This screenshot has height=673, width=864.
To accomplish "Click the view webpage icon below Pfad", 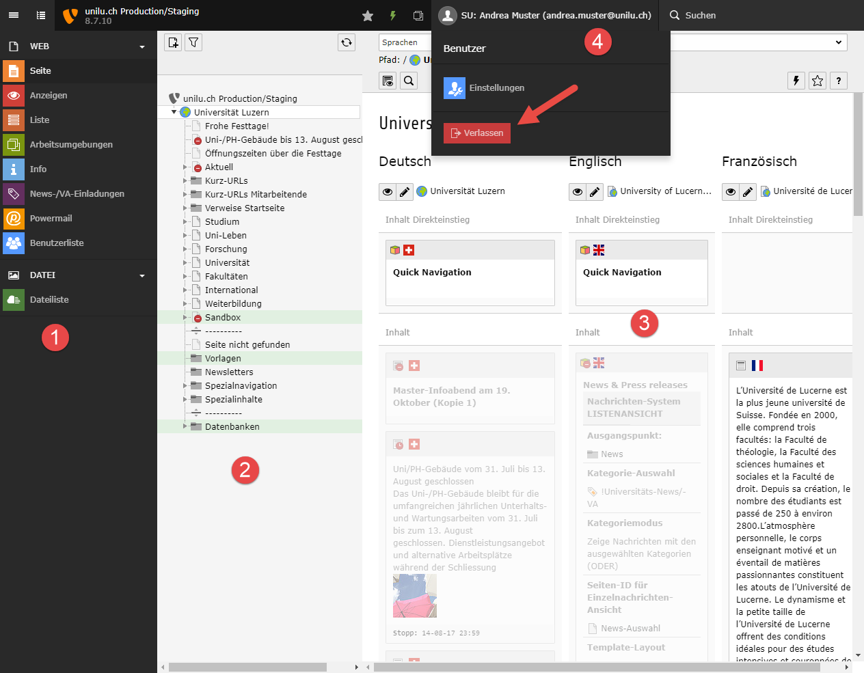I will pyautogui.click(x=388, y=81).
